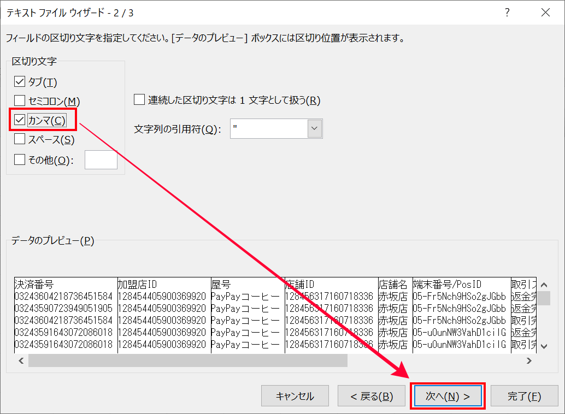Close the Text File Wizard dialog
Screen dimensions: 565x414
(545, 12)
